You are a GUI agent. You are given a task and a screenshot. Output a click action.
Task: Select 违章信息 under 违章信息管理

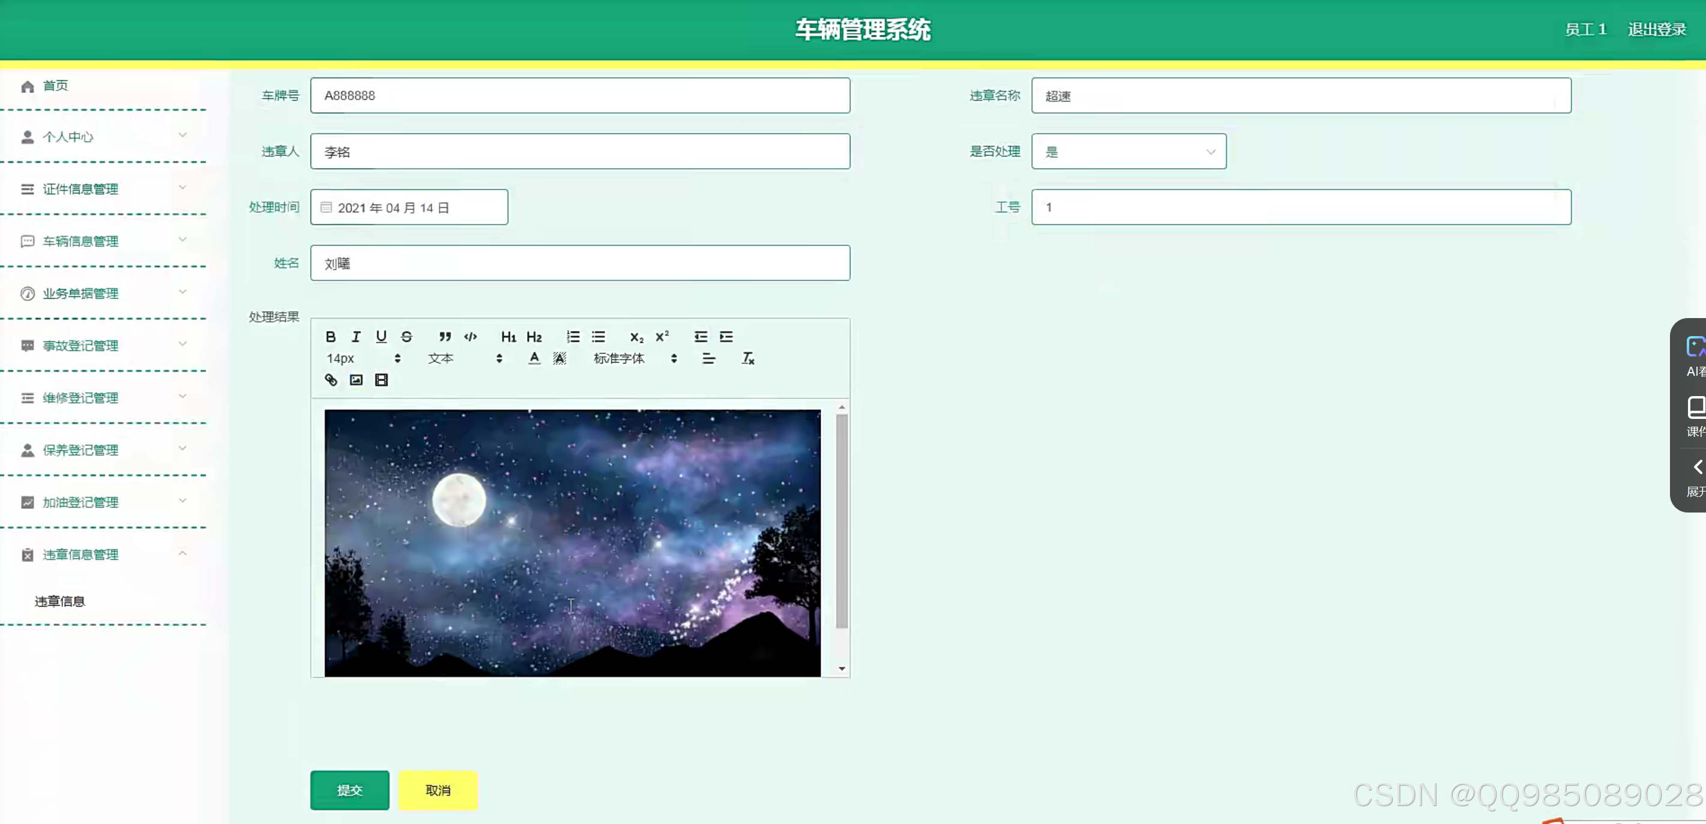point(59,601)
